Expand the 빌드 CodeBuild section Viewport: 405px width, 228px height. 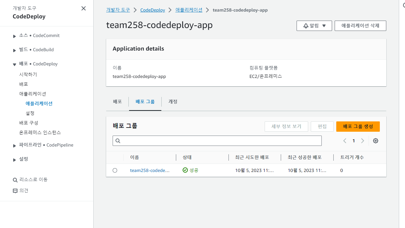[x=15, y=50]
